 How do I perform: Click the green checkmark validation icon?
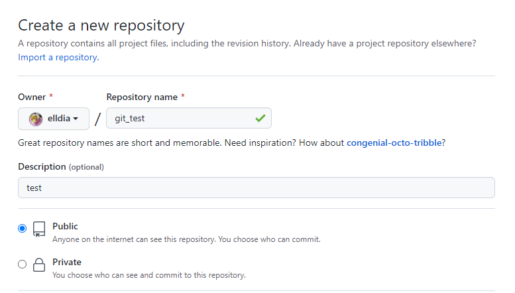tap(260, 119)
